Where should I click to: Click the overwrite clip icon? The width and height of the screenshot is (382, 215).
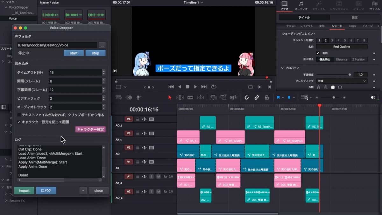[x=224, y=97]
